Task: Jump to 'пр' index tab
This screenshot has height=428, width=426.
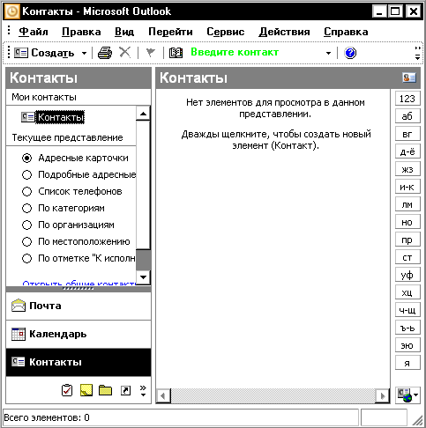Action: point(407,240)
